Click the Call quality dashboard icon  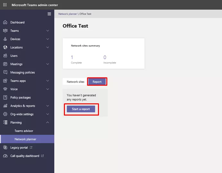click(x=5, y=156)
